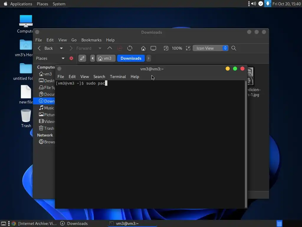Screen dimensions: 302x227
Task: Open the Terminal menu in terminal
Action: point(118,77)
